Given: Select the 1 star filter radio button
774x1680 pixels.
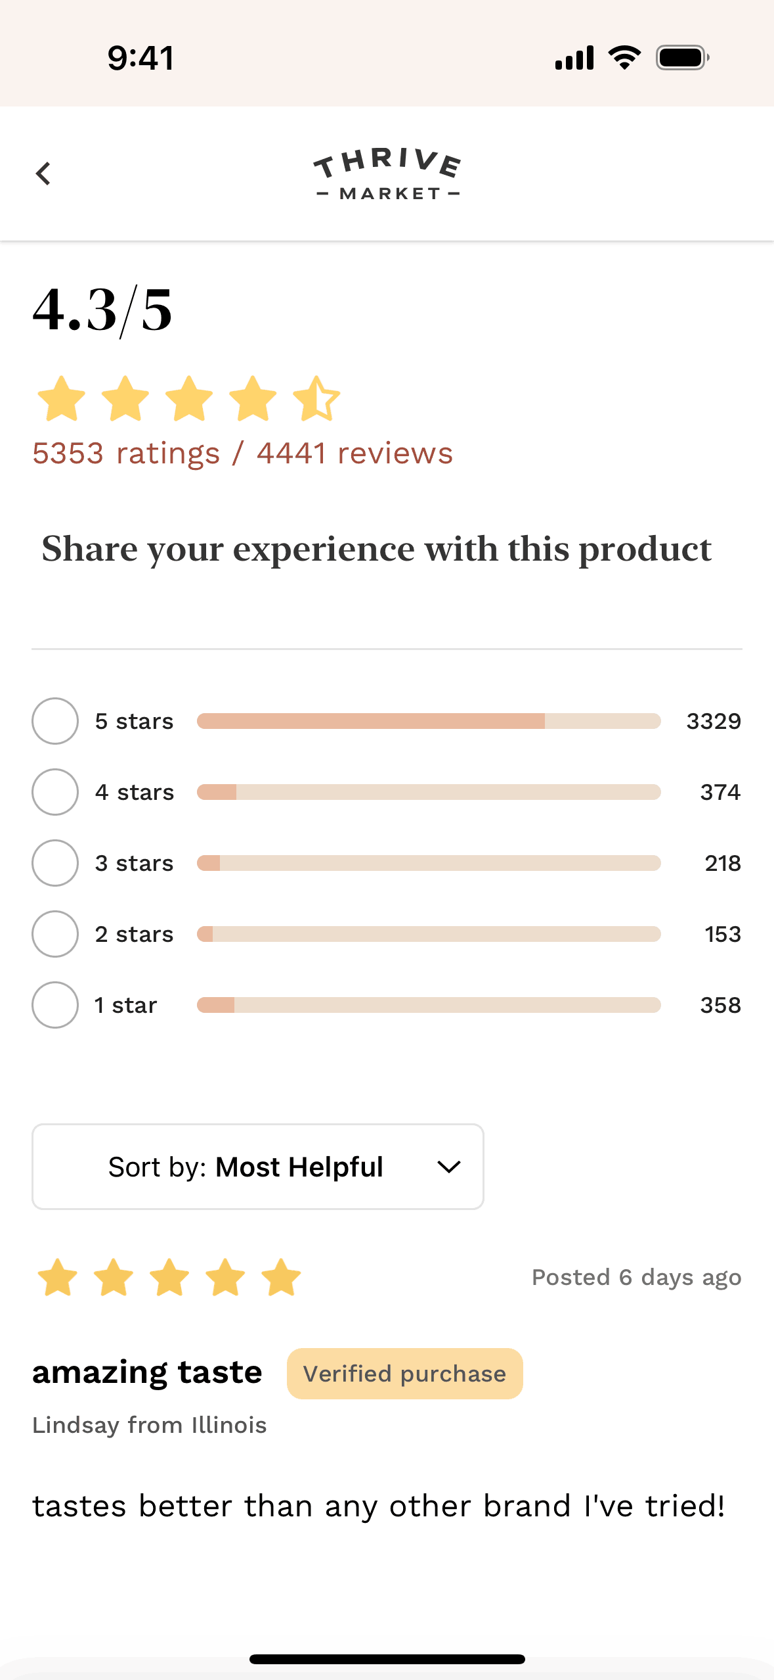Looking at the screenshot, I should point(55,1005).
